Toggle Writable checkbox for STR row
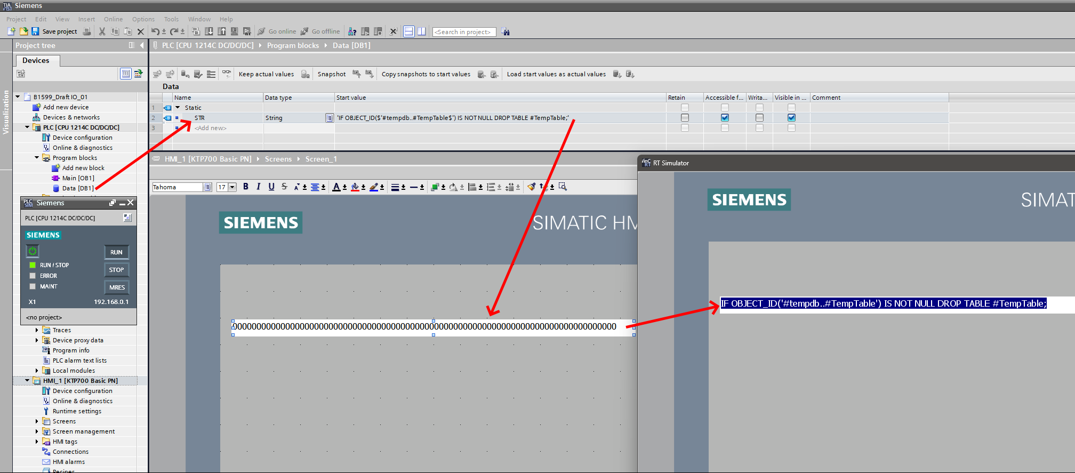 pos(759,117)
